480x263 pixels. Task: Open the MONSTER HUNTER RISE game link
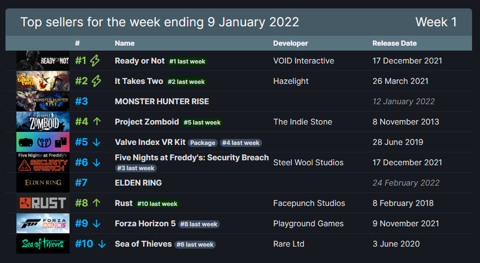click(162, 101)
